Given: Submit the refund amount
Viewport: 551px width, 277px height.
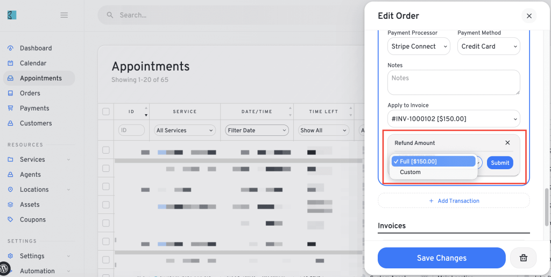Looking at the screenshot, I should pos(500,163).
